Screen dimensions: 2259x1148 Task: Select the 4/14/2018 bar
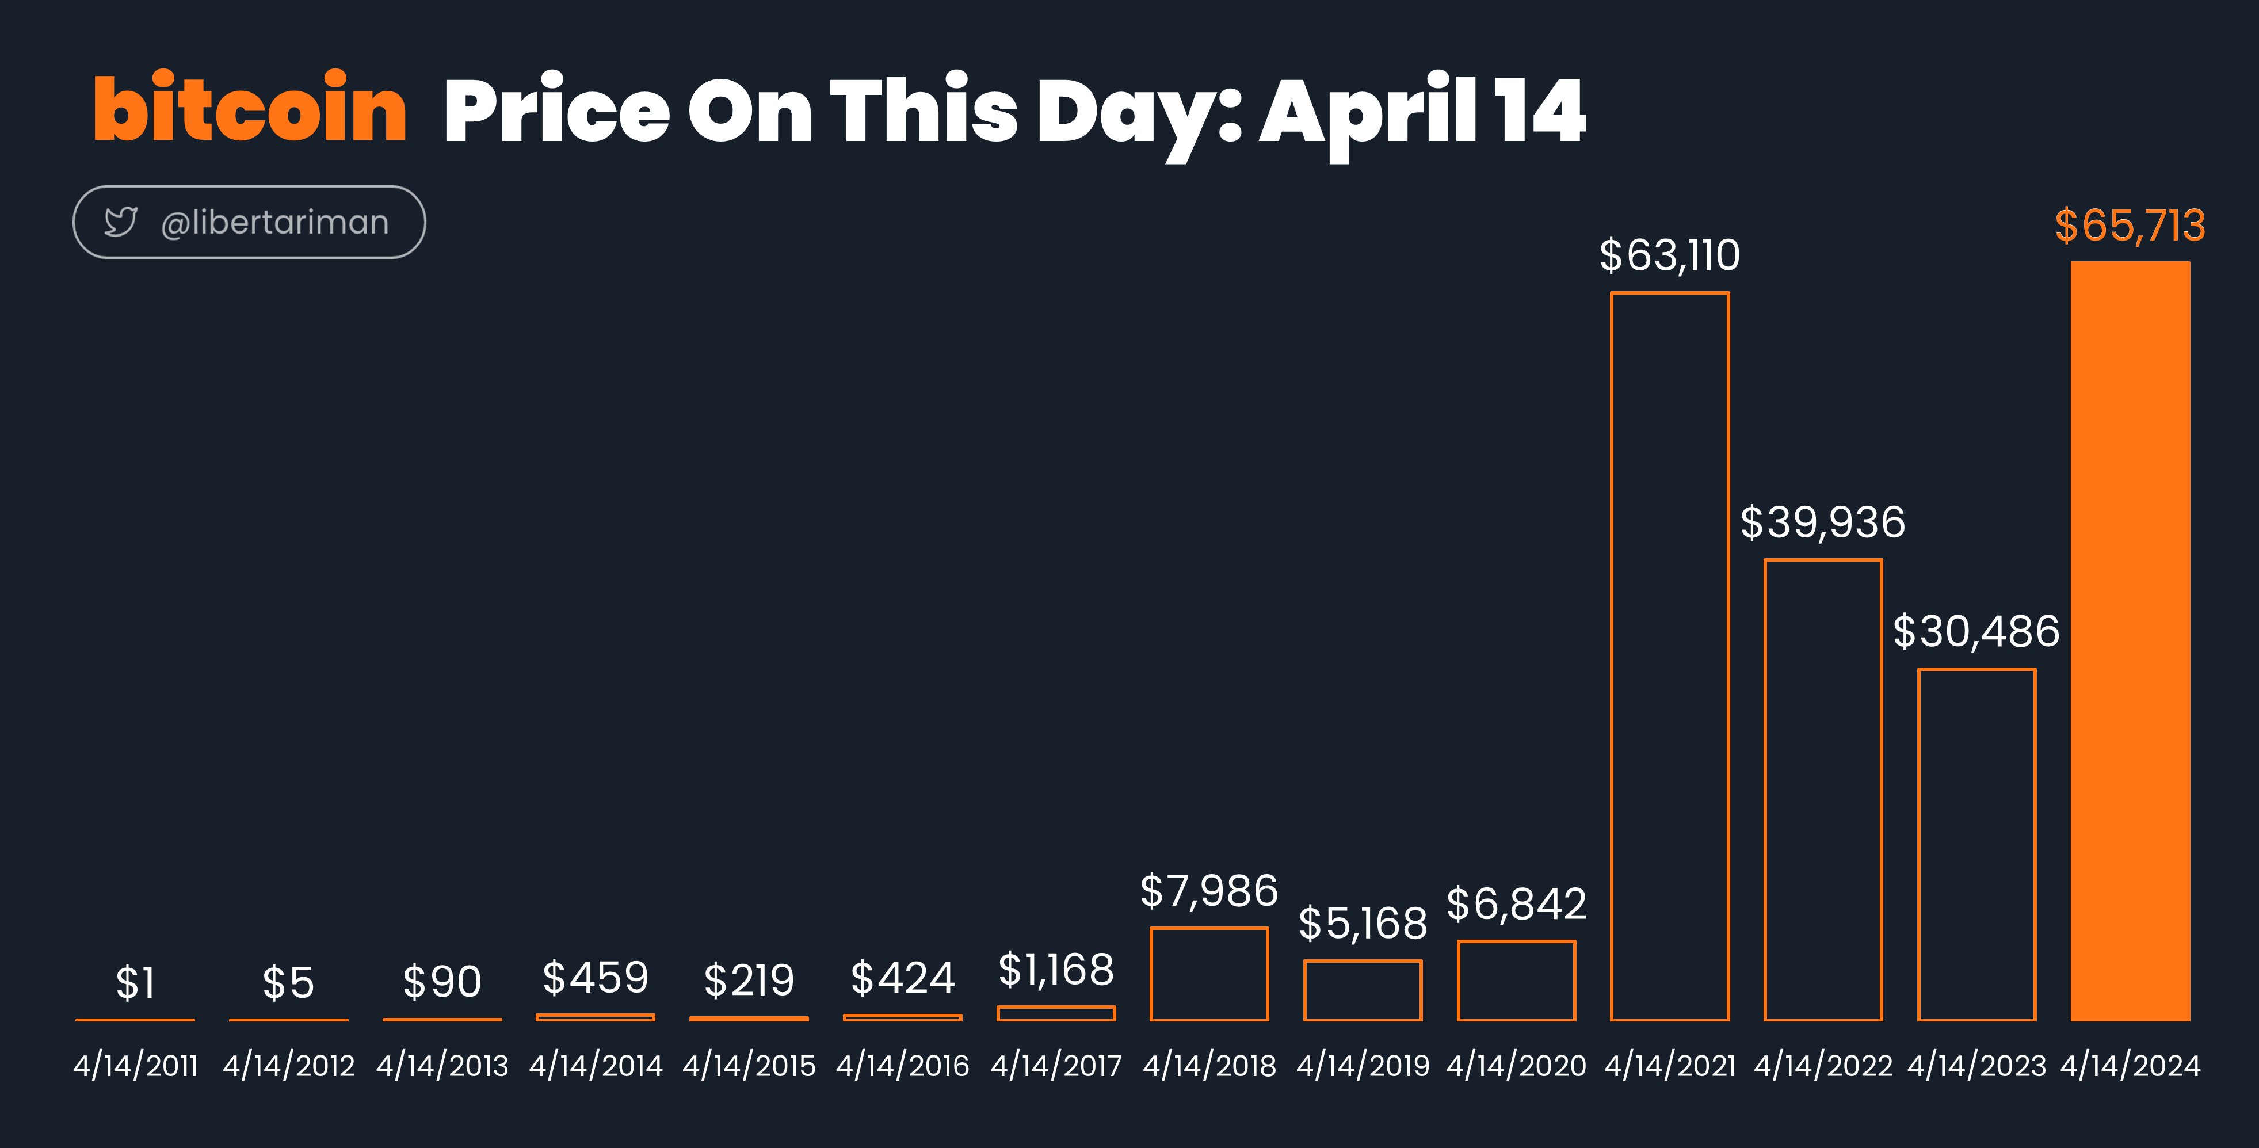click(1209, 974)
